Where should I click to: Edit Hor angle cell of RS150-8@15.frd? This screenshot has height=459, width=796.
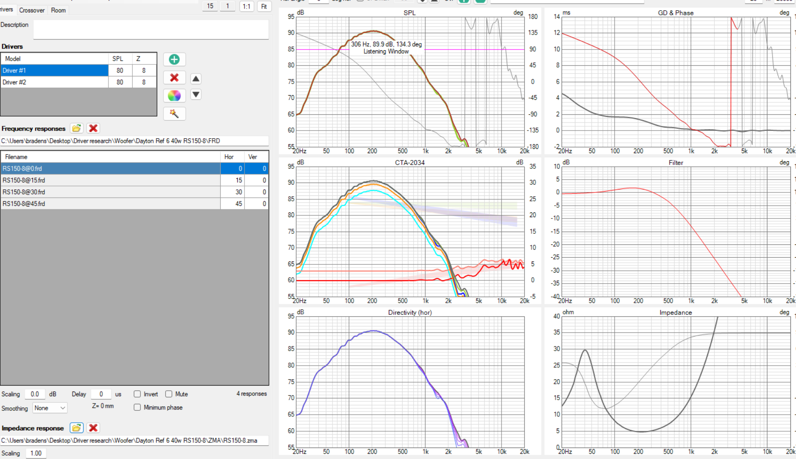[x=232, y=180]
